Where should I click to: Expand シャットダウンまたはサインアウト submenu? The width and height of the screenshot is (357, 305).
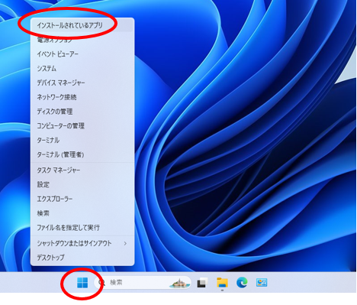pos(82,243)
